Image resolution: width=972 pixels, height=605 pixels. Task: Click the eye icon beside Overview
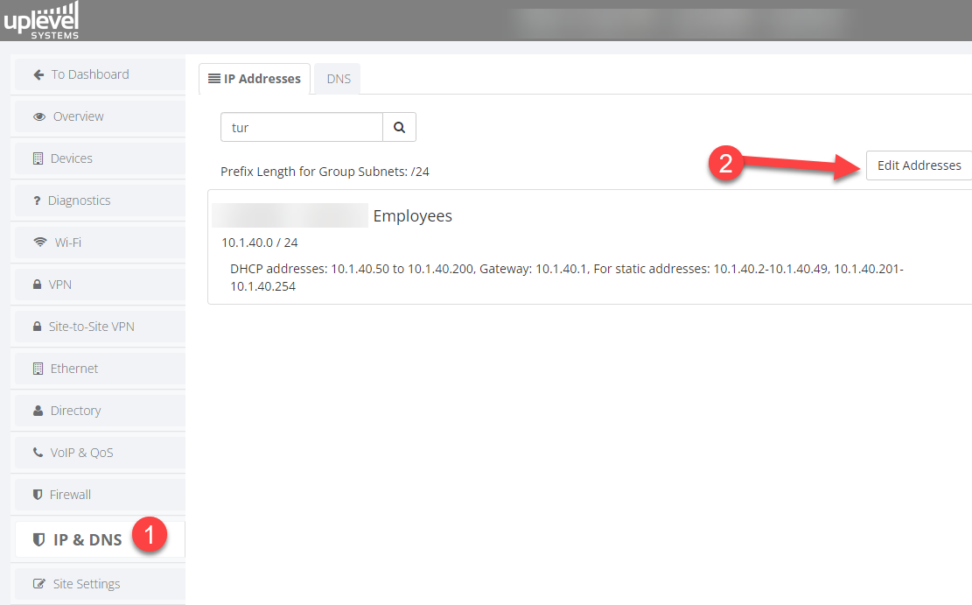click(x=39, y=116)
